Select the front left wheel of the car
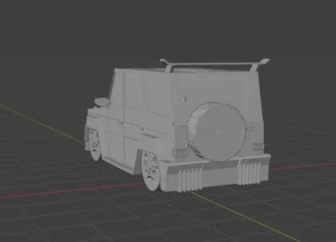Image resolution: width=336 pixels, height=242 pixels. [x=95, y=144]
